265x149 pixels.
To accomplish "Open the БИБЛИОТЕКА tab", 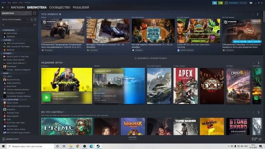I will pyautogui.click(x=37, y=7).
